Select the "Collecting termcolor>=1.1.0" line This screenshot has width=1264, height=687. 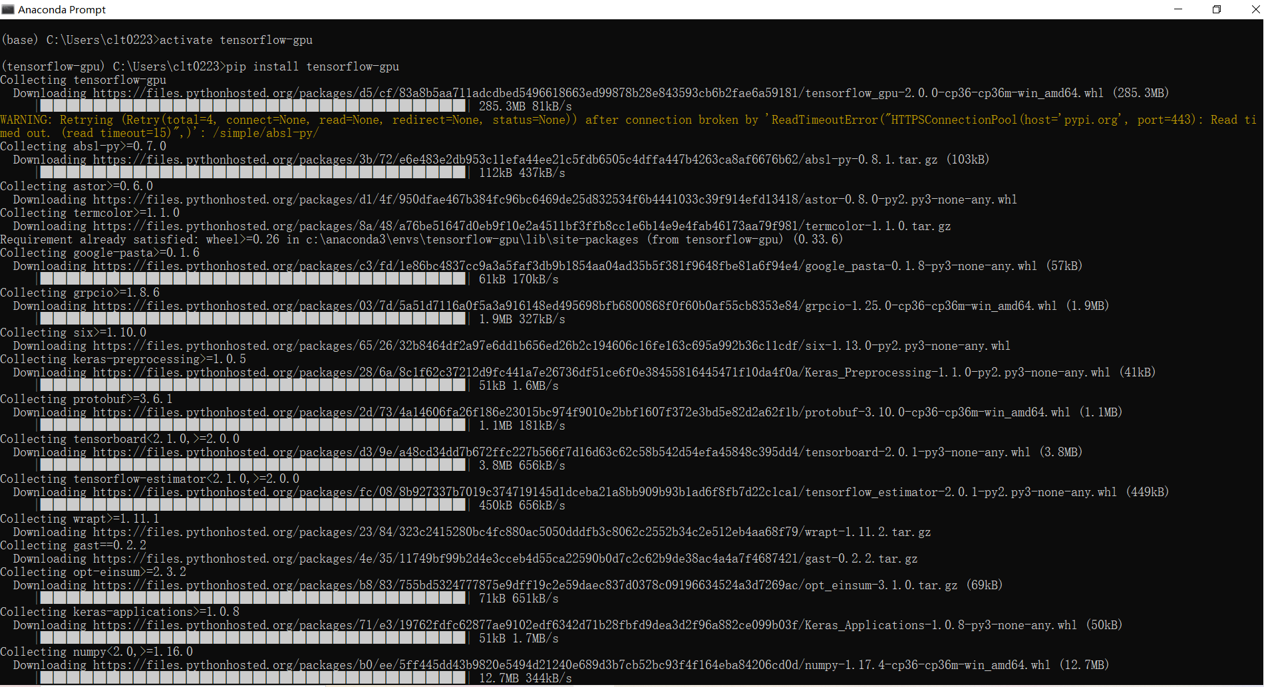(x=90, y=213)
